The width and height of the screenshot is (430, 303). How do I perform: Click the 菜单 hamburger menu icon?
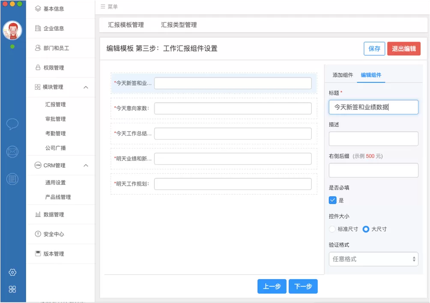(103, 6)
